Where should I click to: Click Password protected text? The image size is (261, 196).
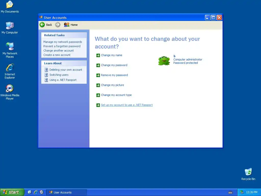tap(186, 63)
